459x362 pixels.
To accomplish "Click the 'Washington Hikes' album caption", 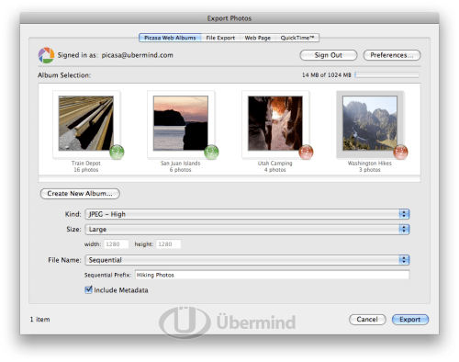I will pos(370,164).
